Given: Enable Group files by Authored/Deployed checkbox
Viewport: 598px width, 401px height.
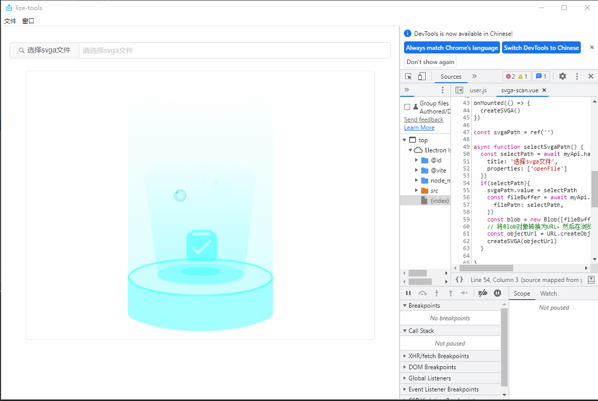Looking at the screenshot, I should 407,107.
